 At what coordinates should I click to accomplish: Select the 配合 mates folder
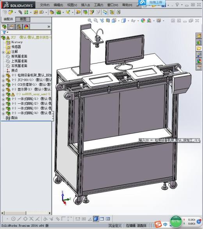point(12,118)
